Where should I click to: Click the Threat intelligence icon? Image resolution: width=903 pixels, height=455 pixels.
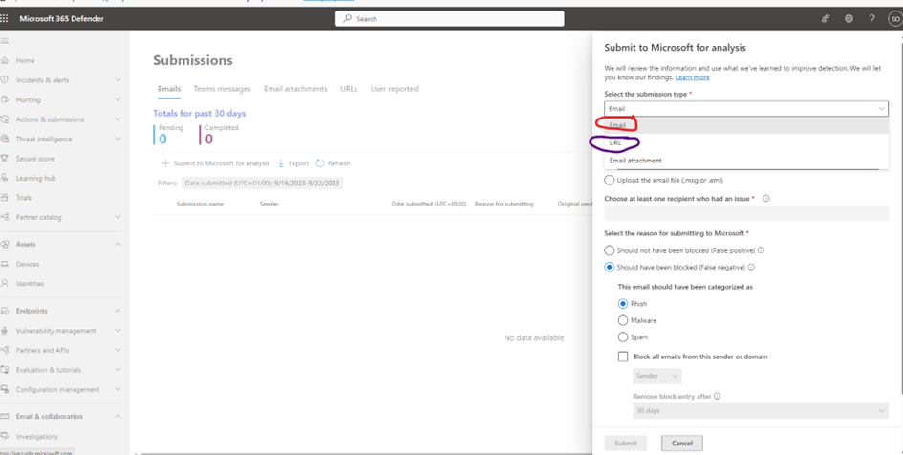coord(5,139)
